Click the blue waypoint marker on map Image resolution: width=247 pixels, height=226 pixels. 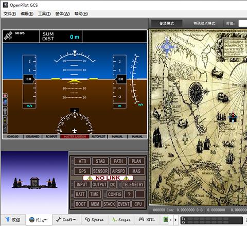pyautogui.click(x=167, y=47)
